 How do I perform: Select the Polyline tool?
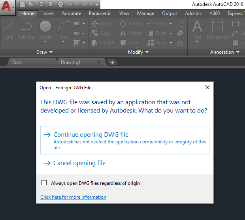click(x=26, y=30)
